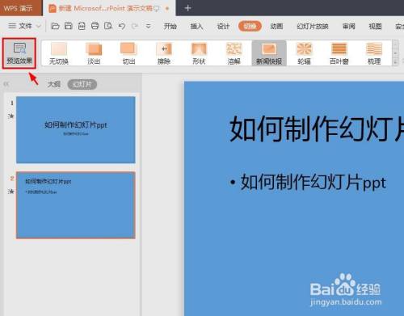Collapse the slide panel with double-chevron

click(x=6, y=84)
